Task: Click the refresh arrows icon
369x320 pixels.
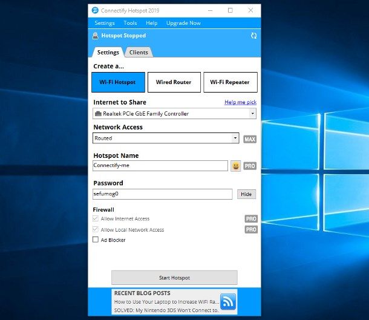Action: [253, 36]
